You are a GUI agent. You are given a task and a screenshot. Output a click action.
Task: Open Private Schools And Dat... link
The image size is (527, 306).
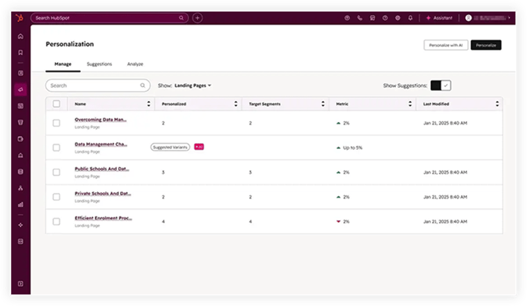(103, 193)
